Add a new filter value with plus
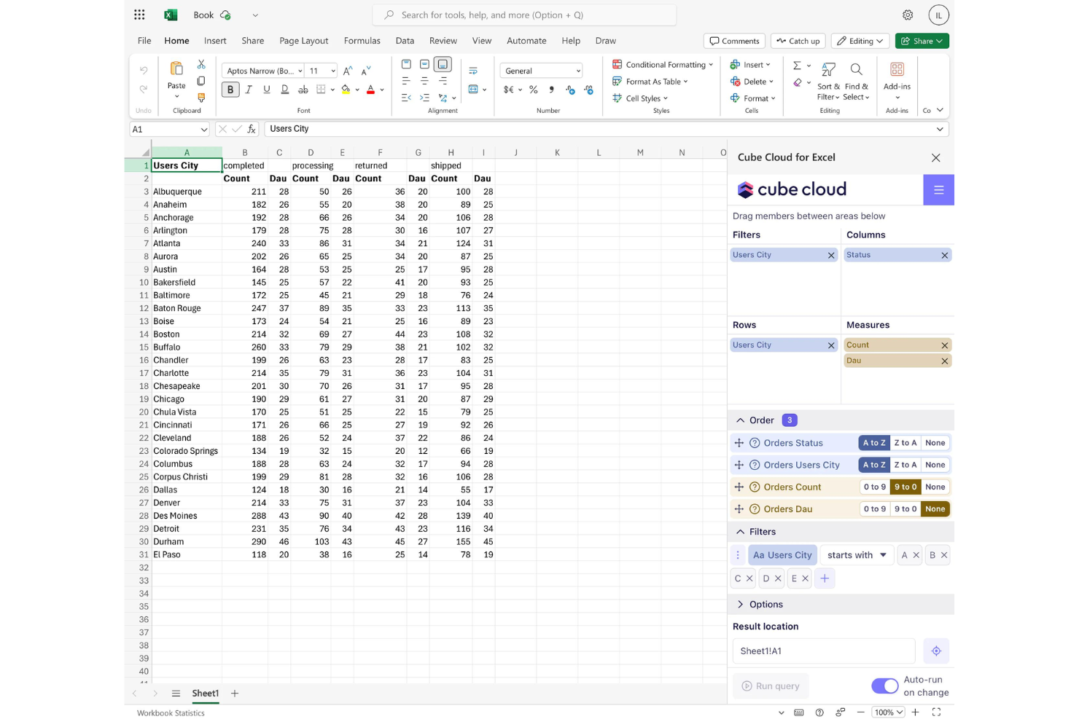Screen dimensions: 1079x719 click(825, 578)
